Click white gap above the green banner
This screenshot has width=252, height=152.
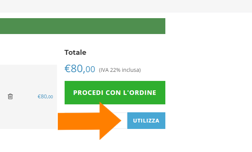tap(82, 16)
